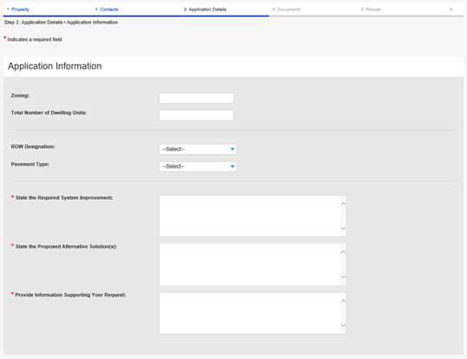Click the 'State the Proposed Alternative Solution(s):' label

click(x=66, y=247)
